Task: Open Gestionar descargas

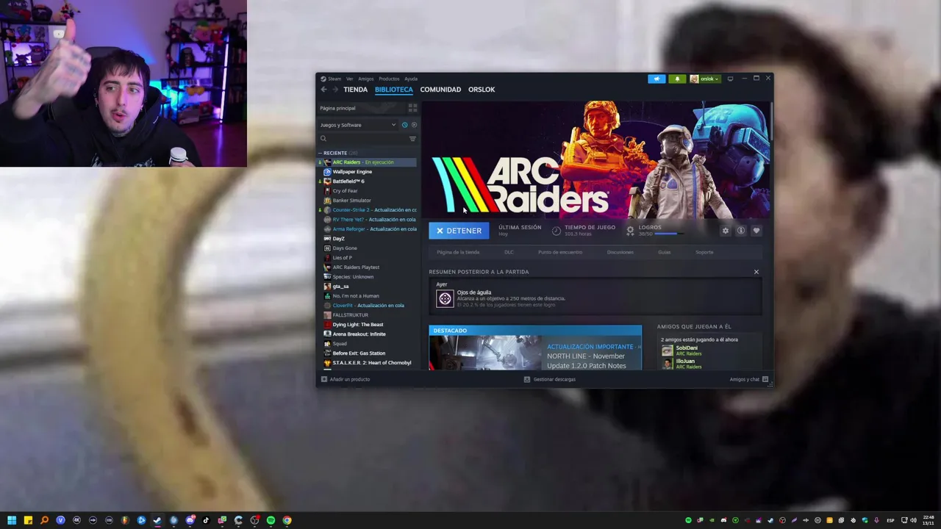Action: point(550,379)
